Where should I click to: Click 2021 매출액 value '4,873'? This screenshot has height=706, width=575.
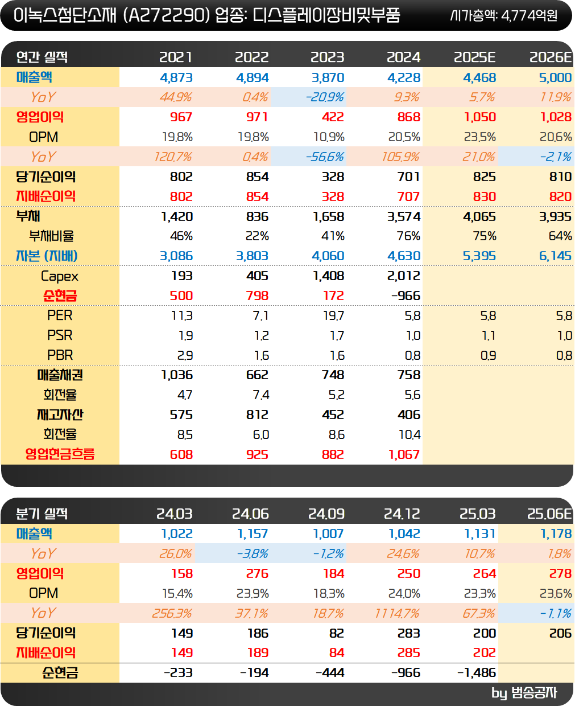176,77
